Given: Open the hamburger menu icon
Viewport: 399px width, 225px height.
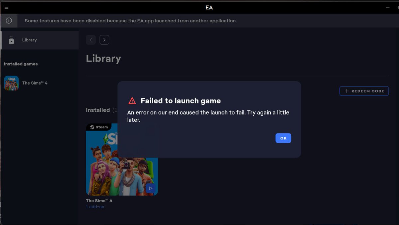Looking at the screenshot, I should 6,7.
